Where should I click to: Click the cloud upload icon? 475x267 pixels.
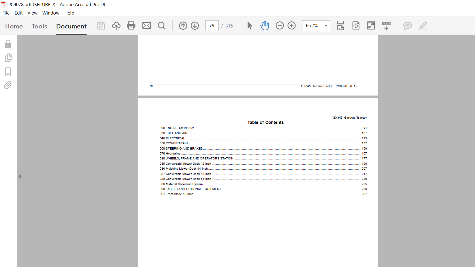click(116, 26)
